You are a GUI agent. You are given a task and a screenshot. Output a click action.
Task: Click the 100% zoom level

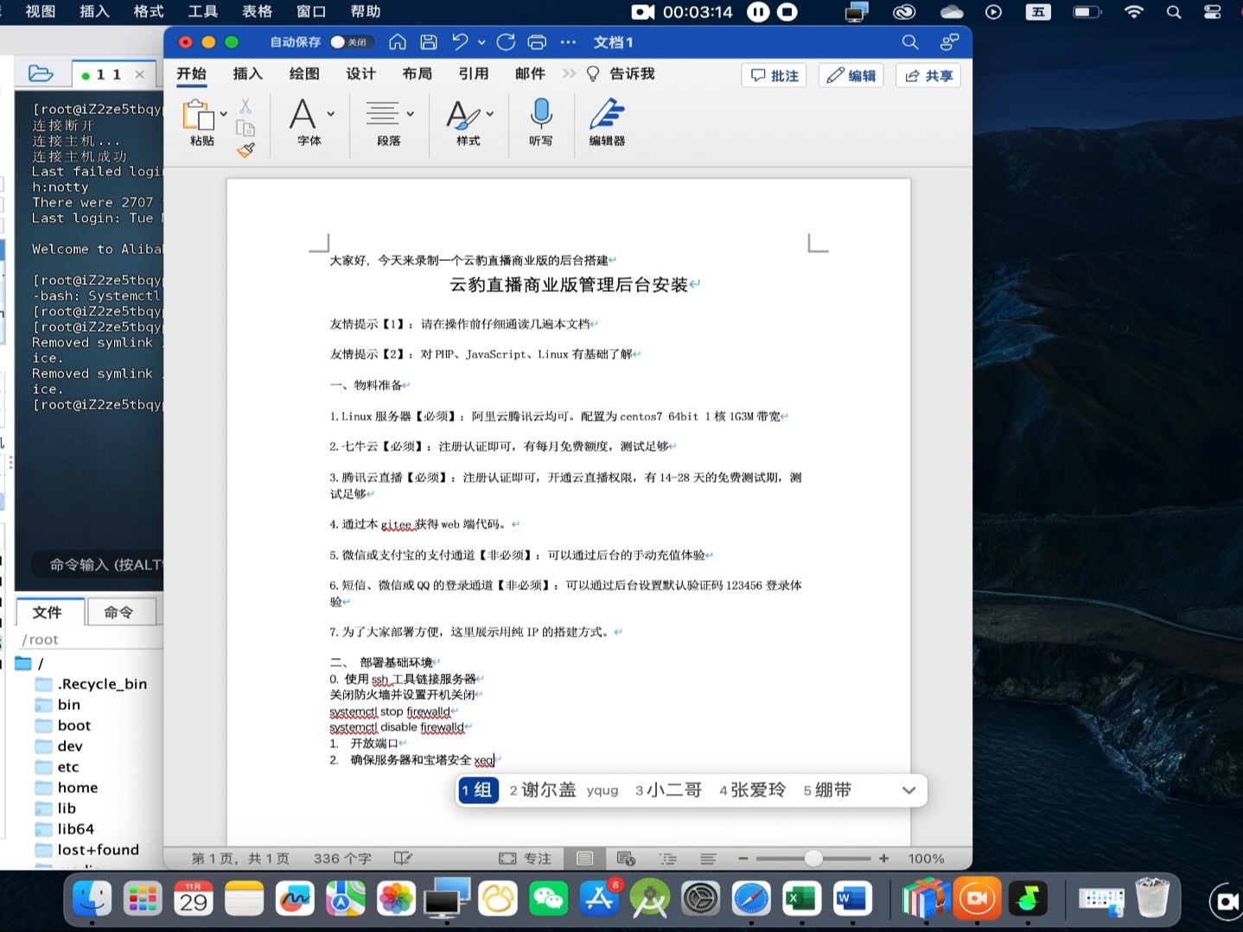point(926,859)
